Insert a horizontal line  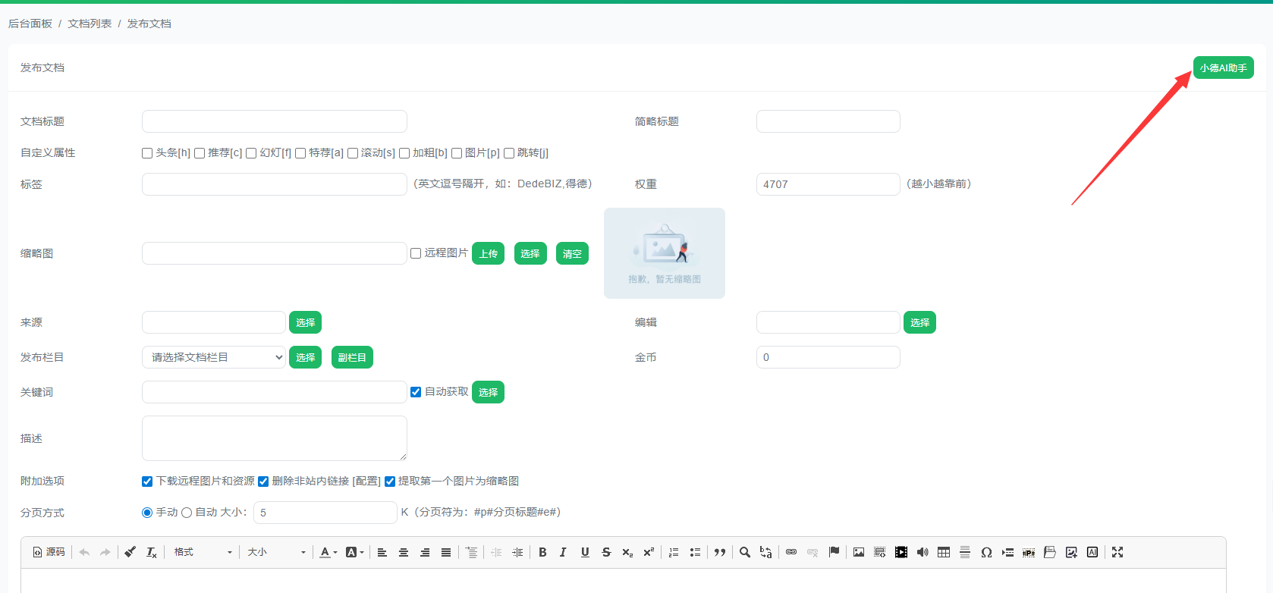pos(965,552)
